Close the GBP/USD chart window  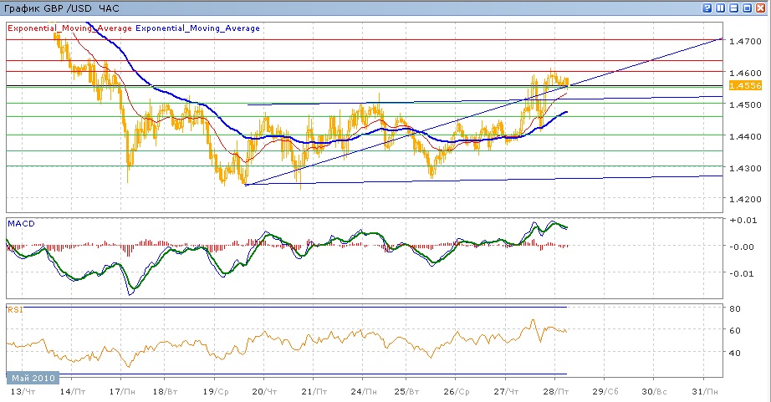[761, 8]
